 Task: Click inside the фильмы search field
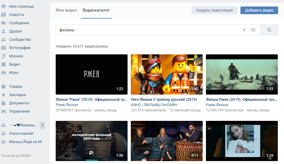[147, 30]
